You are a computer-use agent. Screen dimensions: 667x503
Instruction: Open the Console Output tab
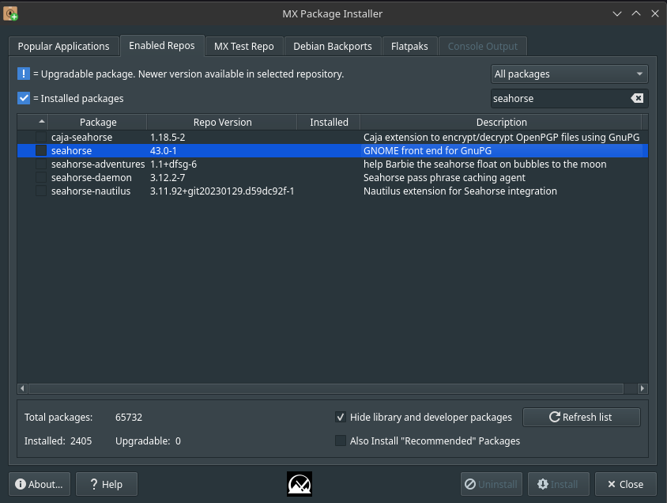coord(483,47)
